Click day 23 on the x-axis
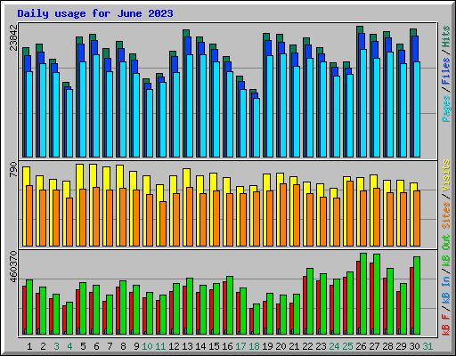The width and height of the screenshot is (456, 356). [321, 346]
